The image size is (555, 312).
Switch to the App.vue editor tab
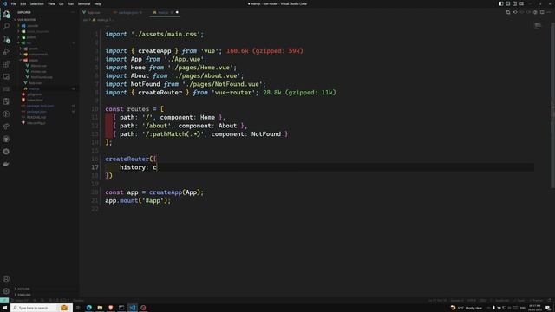pyautogui.click(x=94, y=12)
